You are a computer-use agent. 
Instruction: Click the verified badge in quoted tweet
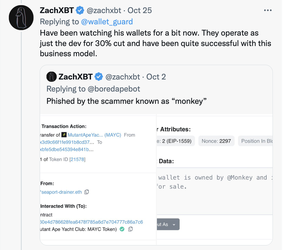click(x=99, y=77)
